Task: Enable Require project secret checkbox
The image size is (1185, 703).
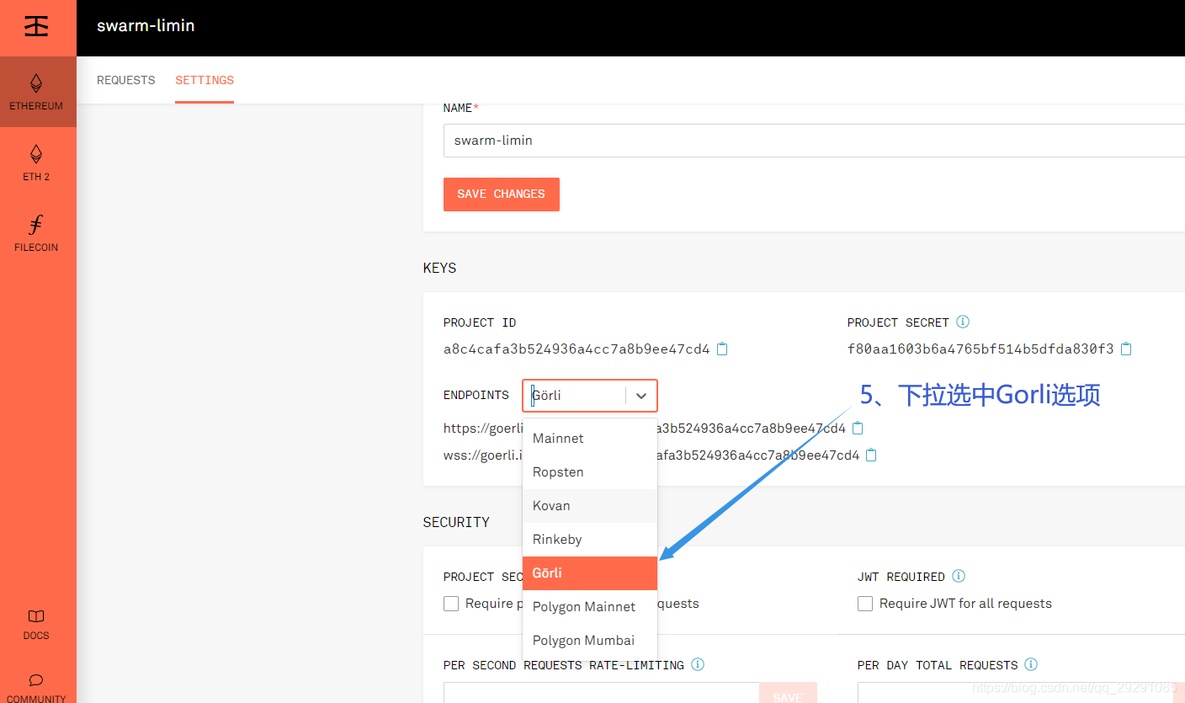Action: [x=451, y=604]
